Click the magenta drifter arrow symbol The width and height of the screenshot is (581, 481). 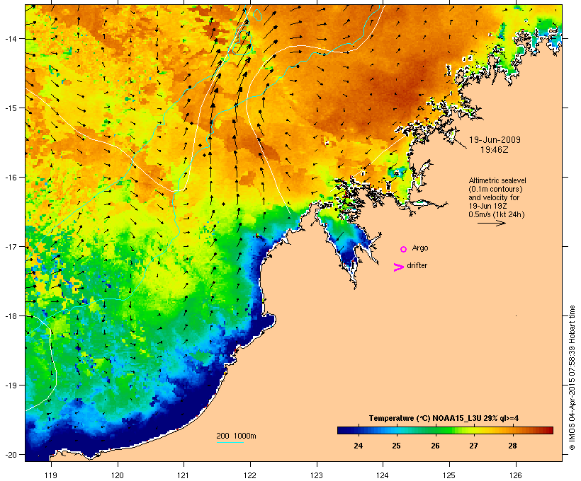[x=399, y=267]
